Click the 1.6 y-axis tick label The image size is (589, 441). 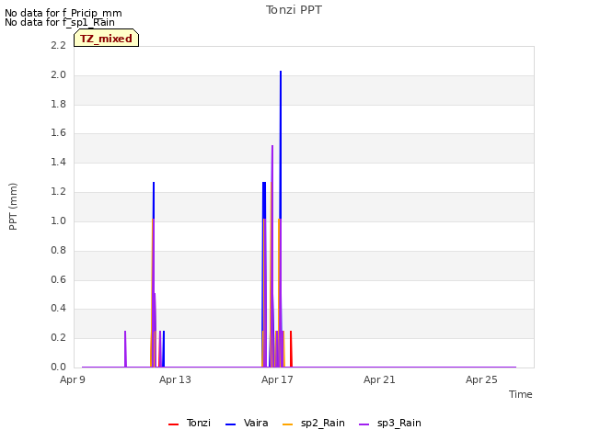[58, 132]
